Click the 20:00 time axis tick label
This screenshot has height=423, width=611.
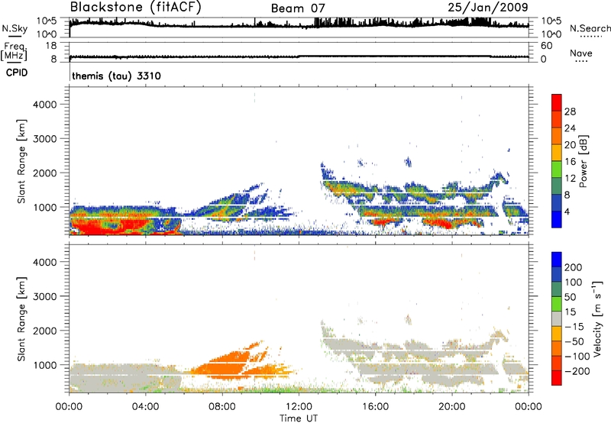(x=452, y=407)
